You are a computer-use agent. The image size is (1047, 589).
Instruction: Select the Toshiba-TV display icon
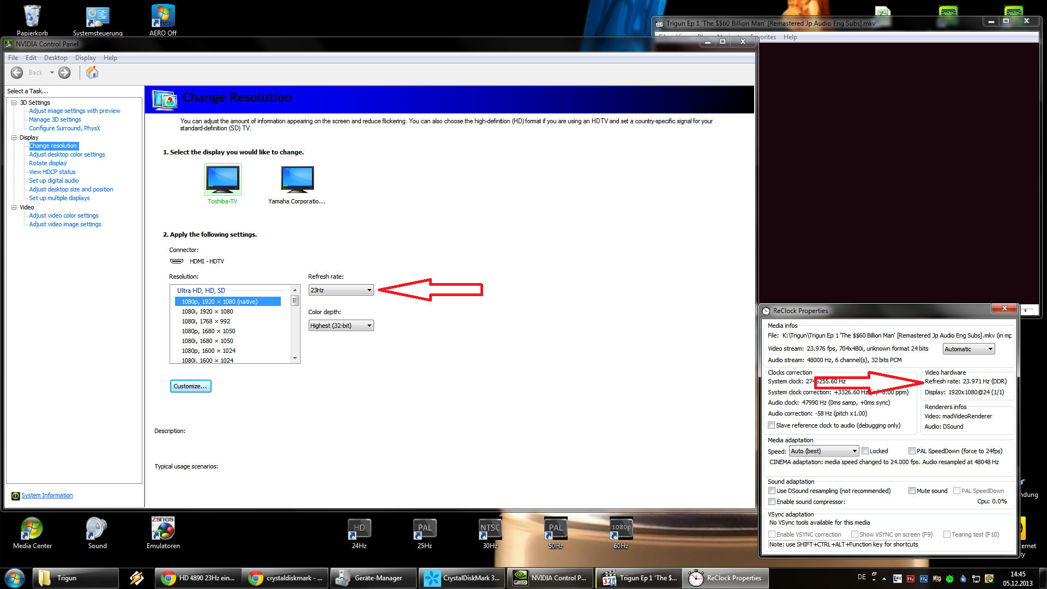[222, 180]
